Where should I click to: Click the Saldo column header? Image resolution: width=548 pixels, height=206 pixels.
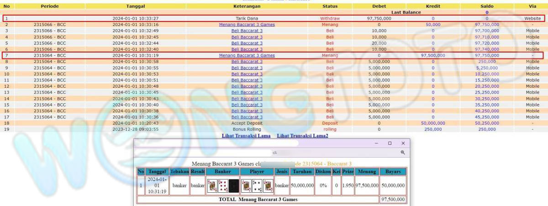[x=487, y=6]
